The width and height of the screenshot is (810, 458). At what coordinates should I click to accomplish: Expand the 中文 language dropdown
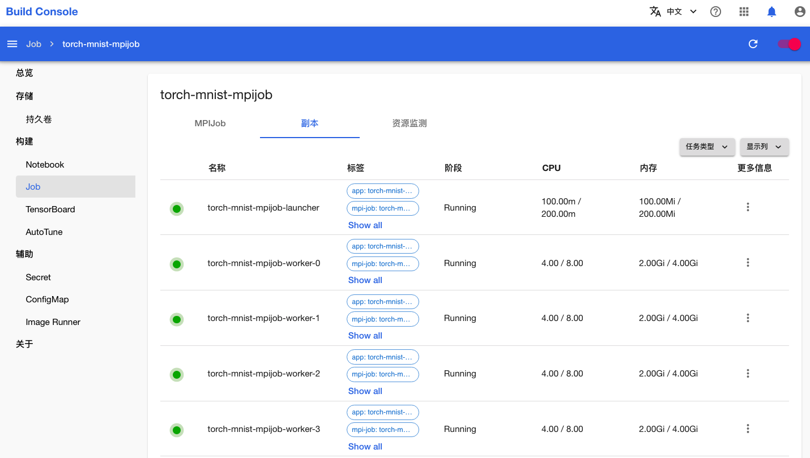coord(681,11)
